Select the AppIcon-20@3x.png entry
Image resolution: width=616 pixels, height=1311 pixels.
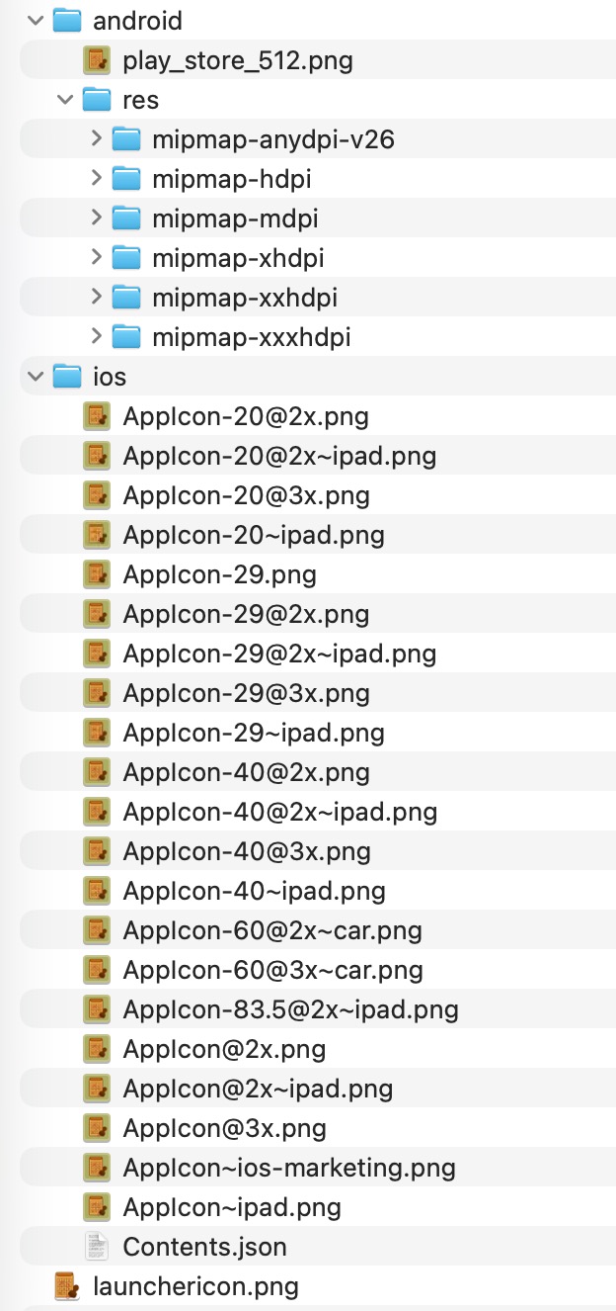tap(246, 495)
